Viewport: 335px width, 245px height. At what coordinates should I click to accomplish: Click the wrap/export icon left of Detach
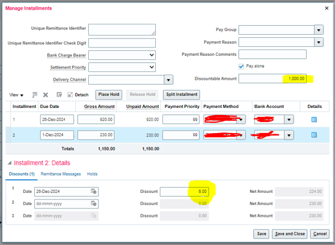click(59, 95)
